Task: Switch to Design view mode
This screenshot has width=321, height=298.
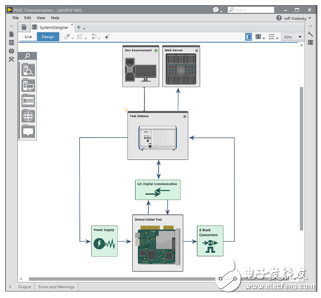Action: pos(48,37)
